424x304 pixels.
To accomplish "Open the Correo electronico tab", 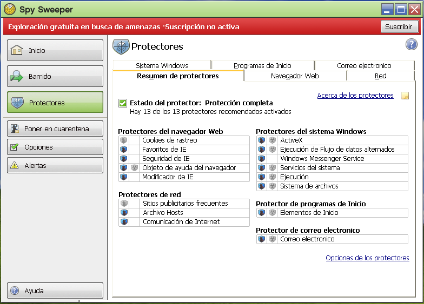I will click(365, 65).
